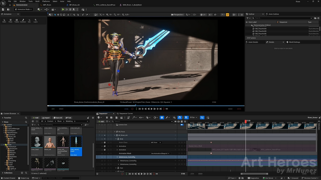This screenshot has height=180, width=321.
Task: Click the Sequencer curve editor icon
Action: (x=202, y=117)
